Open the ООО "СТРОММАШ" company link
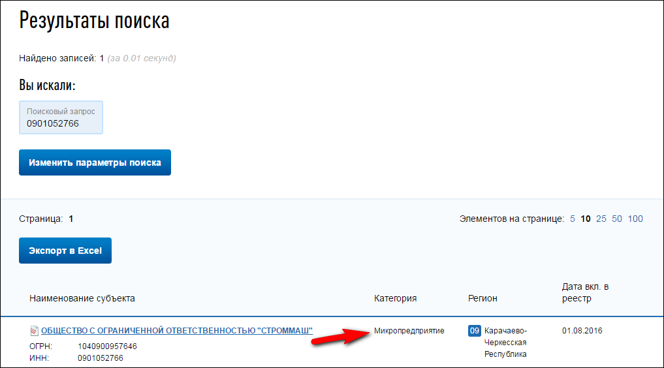This screenshot has width=664, height=368. [177, 331]
